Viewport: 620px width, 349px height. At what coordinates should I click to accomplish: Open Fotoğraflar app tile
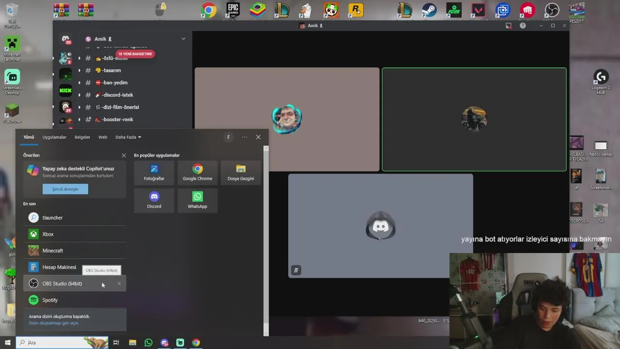[x=154, y=172]
